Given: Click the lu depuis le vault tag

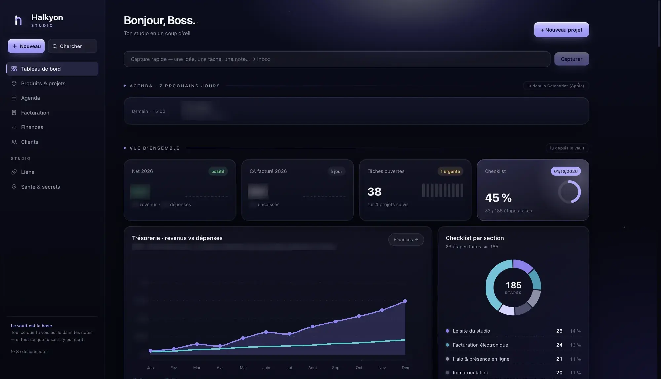Looking at the screenshot, I should click(x=567, y=148).
